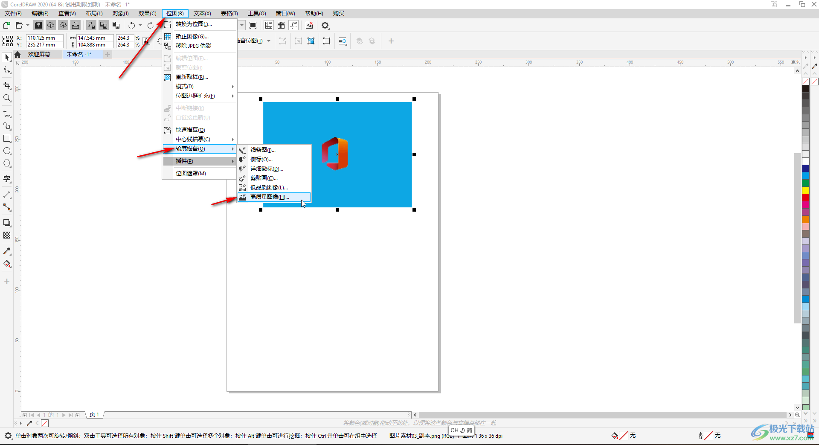Pick the red swatch in the palette
The image size is (819, 445).
click(x=806, y=198)
